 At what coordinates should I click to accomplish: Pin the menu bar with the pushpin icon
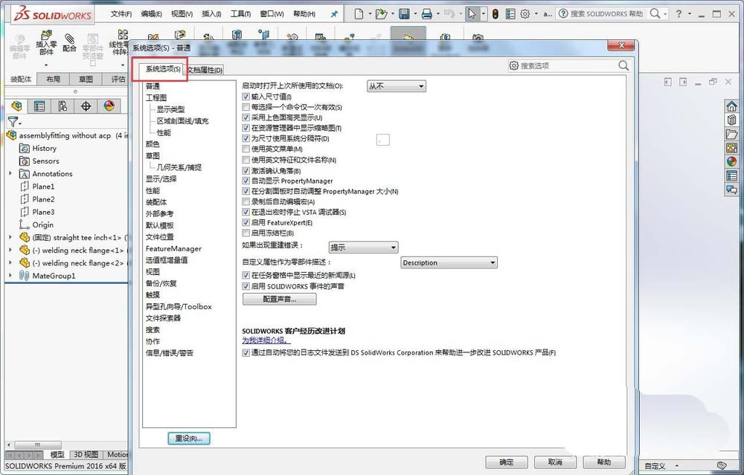tap(334, 14)
